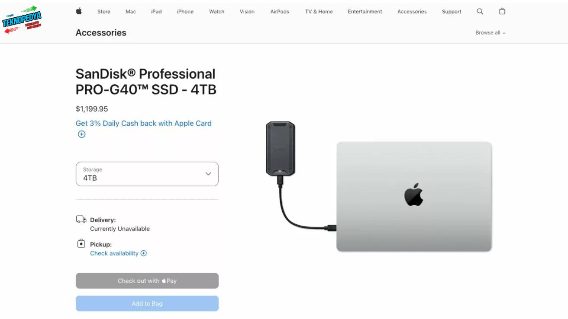Image resolution: width=568 pixels, height=319 pixels.
Task: Go to the iPhone menu item
Action: coord(185,12)
